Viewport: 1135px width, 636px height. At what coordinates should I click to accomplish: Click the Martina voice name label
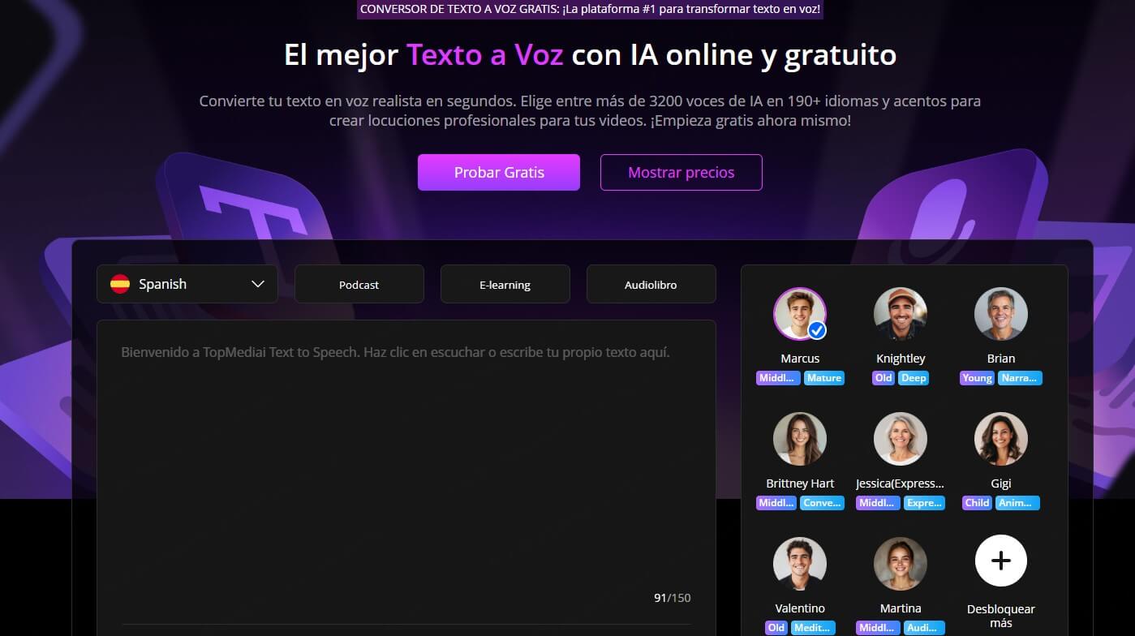(901, 608)
